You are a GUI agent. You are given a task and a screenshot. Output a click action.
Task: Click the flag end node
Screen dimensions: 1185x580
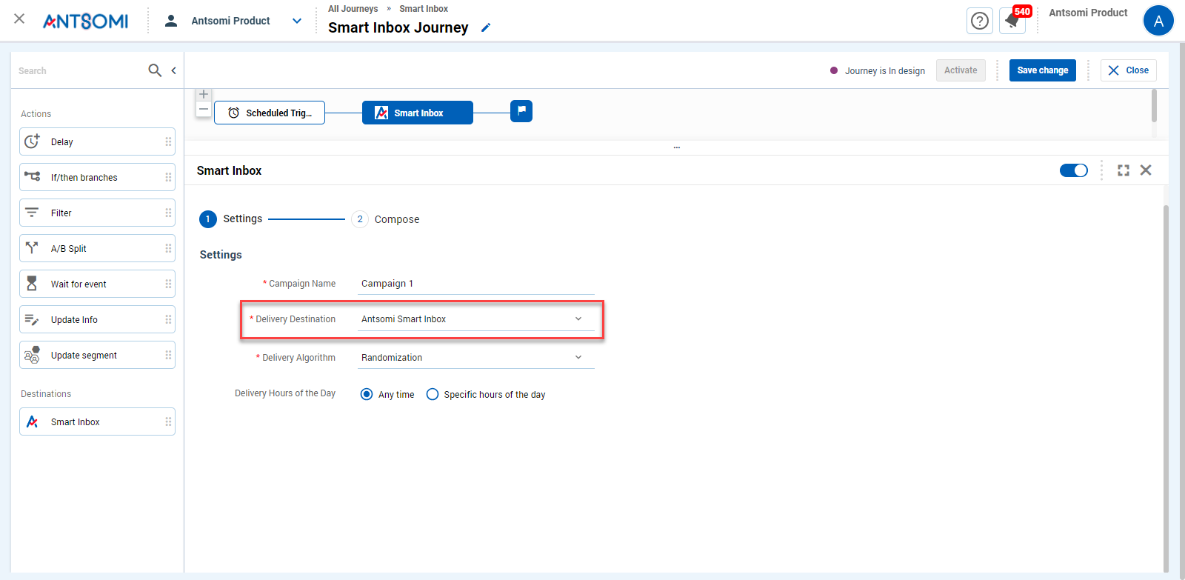[x=521, y=111]
